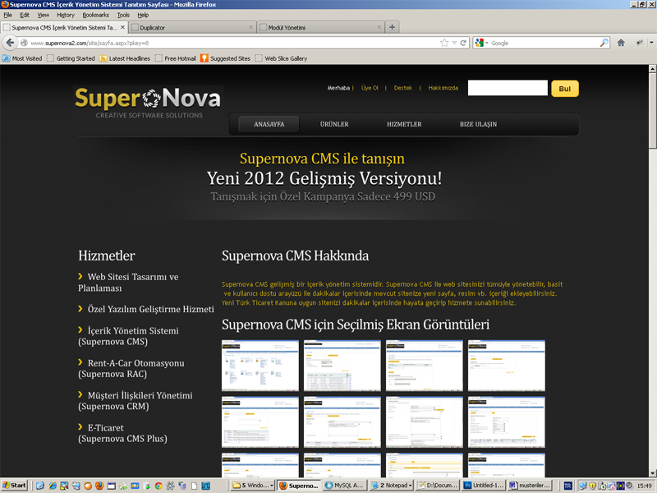The height and width of the screenshot is (493, 657).
Task: Click the arrow bullet beside E-Ticaret
Action: point(80,426)
